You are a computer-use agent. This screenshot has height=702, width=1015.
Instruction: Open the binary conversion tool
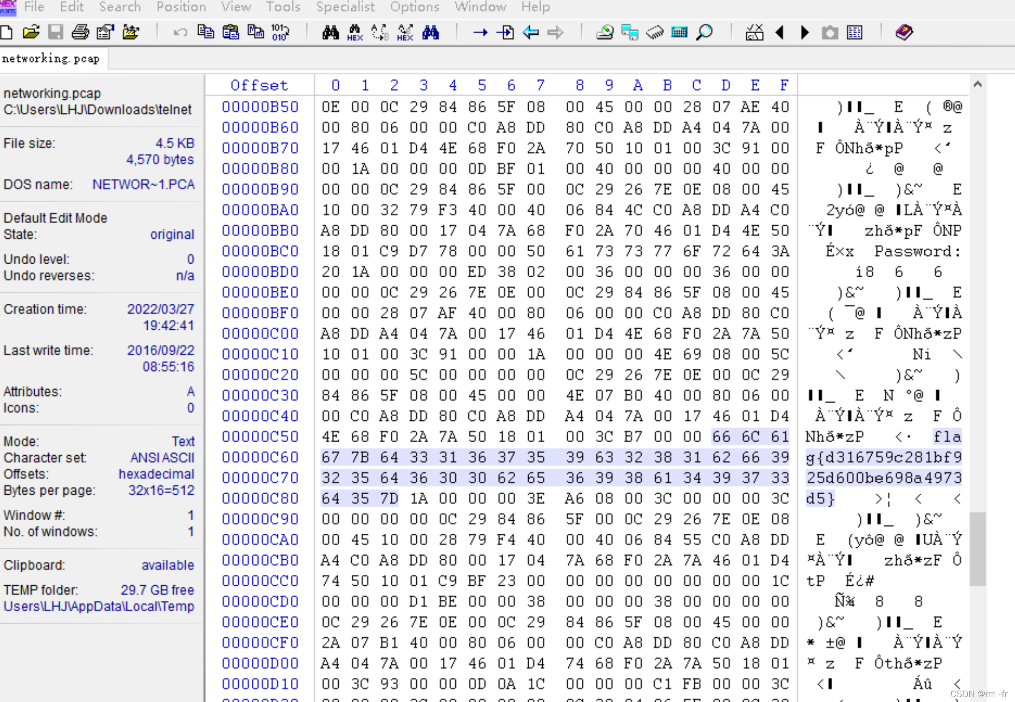(279, 32)
